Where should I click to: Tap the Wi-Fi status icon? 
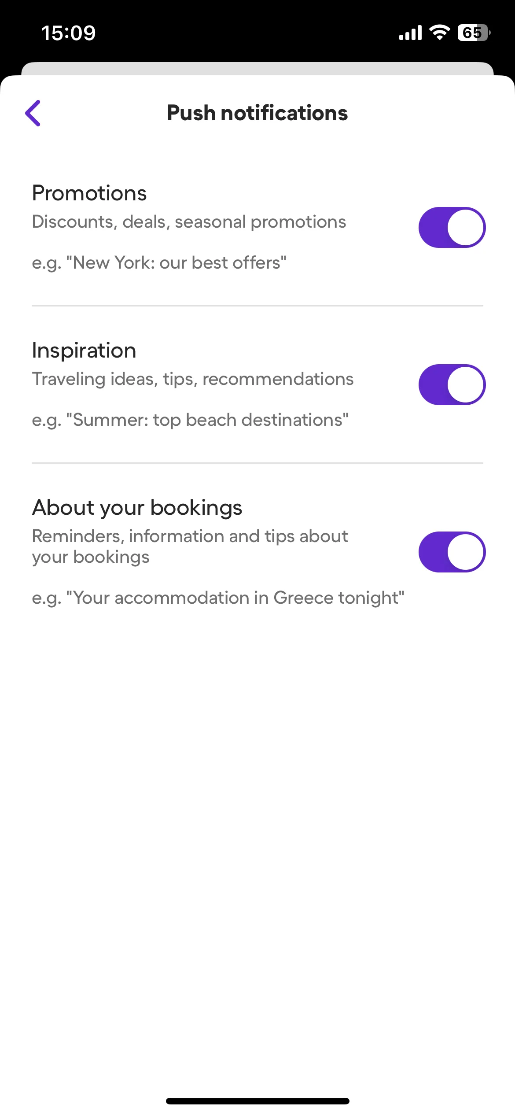pos(439,33)
